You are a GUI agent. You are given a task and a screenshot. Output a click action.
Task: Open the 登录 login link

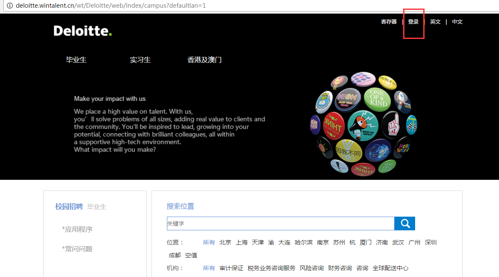pos(413,22)
